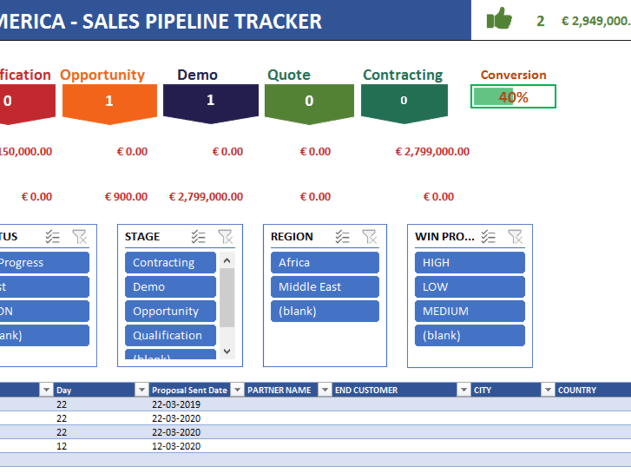Click the multi-select icon on STATUS slicer

[53, 237]
